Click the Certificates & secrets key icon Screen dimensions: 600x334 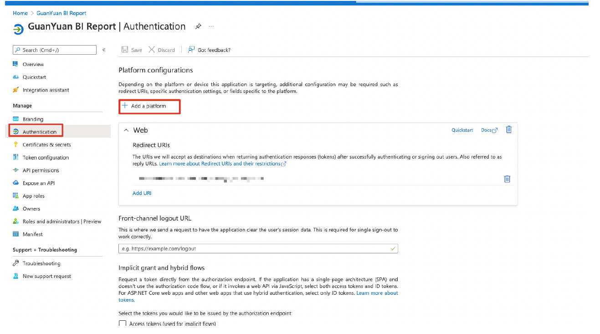coord(15,144)
